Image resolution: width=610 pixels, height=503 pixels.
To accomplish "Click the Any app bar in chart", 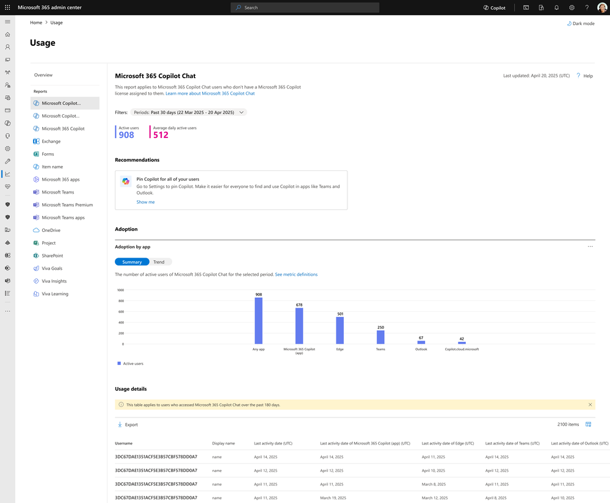I will click(x=258, y=320).
